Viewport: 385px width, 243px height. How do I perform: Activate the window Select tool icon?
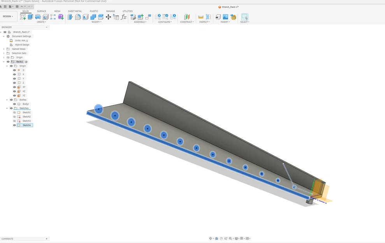[244, 17]
